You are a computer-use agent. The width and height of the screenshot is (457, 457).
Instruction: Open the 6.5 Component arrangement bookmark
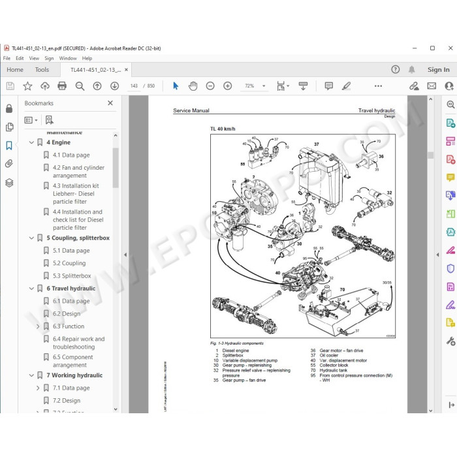[x=72, y=361]
